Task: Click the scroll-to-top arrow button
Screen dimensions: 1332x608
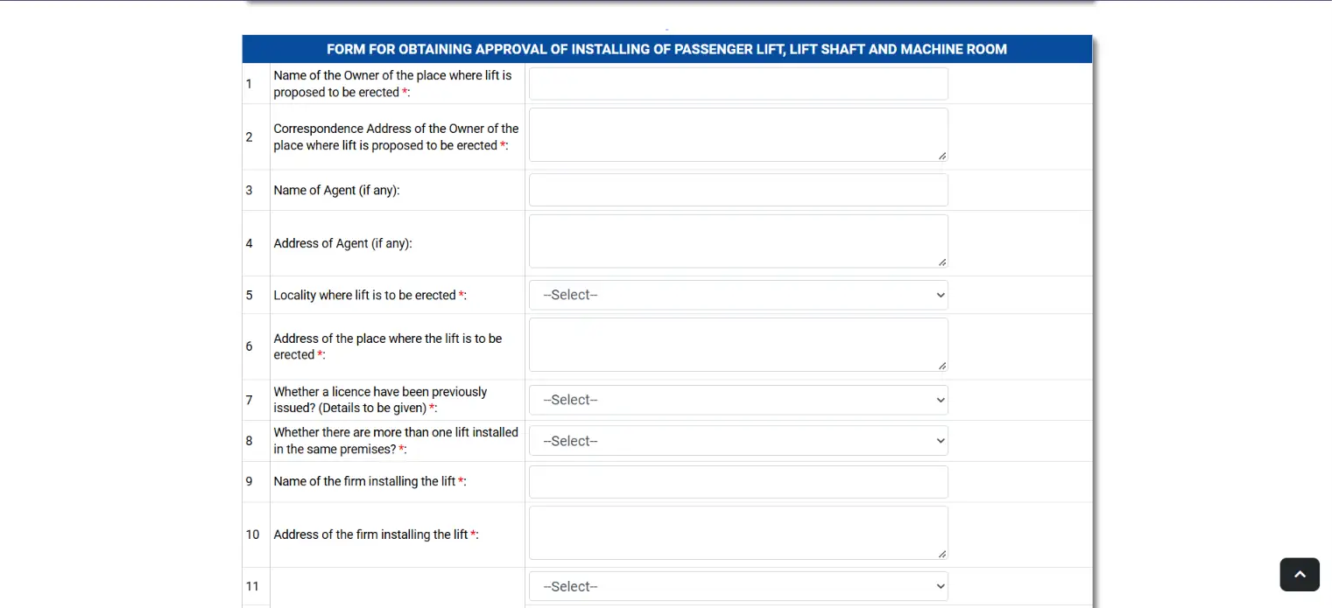Action: (x=1300, y=575)
